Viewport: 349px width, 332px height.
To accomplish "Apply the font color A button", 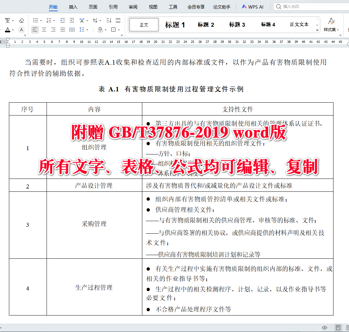I will (x=8, y=30).
